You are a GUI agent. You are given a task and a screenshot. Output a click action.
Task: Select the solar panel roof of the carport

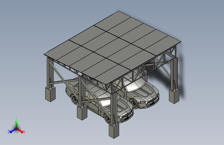[112, 47]
